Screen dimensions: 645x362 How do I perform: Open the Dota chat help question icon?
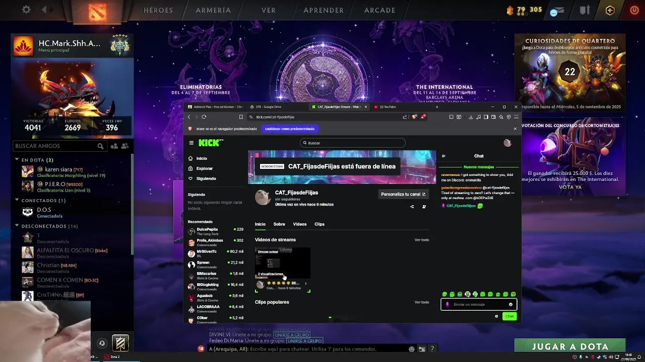point(432,349)
